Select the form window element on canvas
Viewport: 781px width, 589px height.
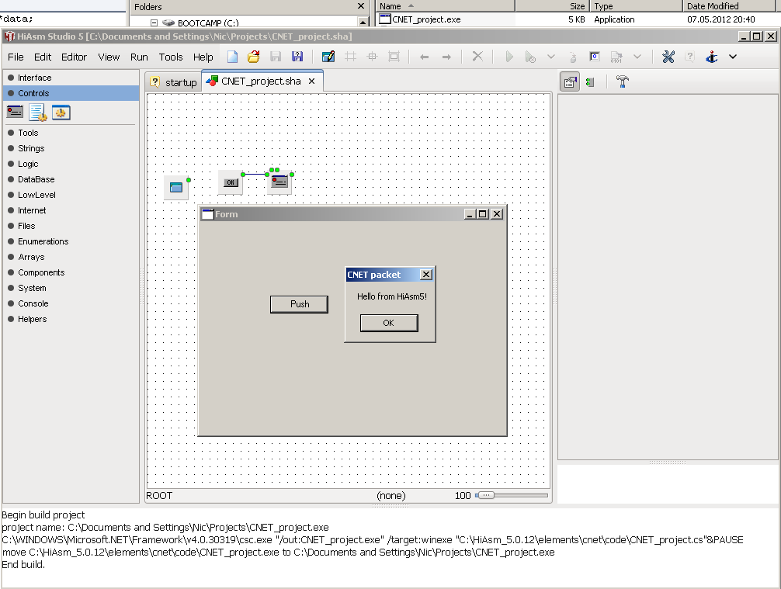point(176,187)
